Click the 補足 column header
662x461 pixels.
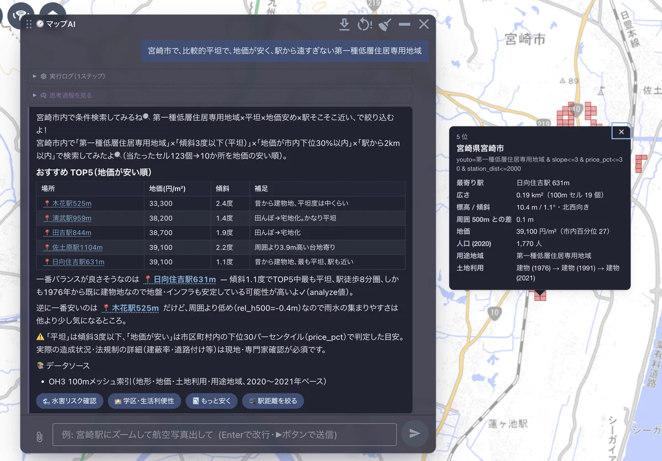click(x=327, y=189)
